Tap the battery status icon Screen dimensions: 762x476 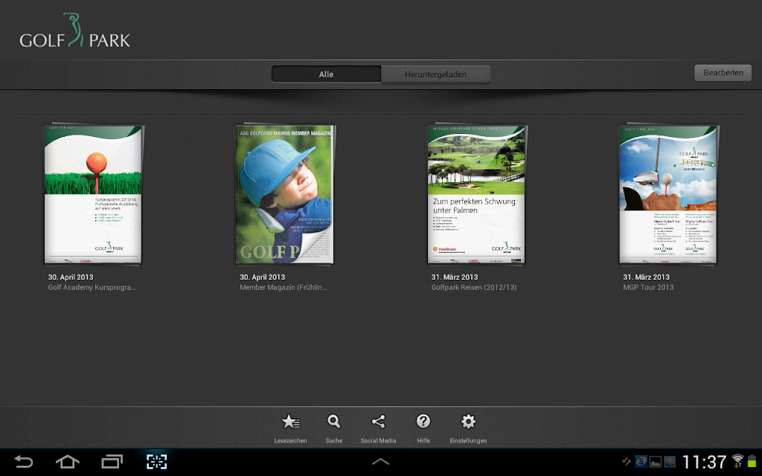click(752, 461)
